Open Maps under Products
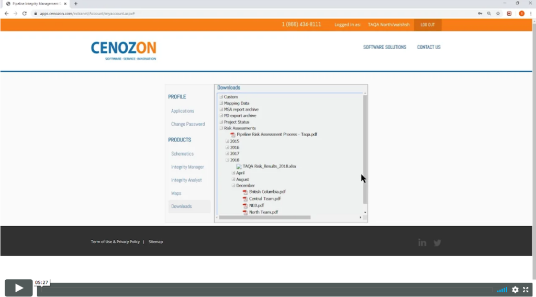Viewport: 536px width, 297px height. click(176, 193)
